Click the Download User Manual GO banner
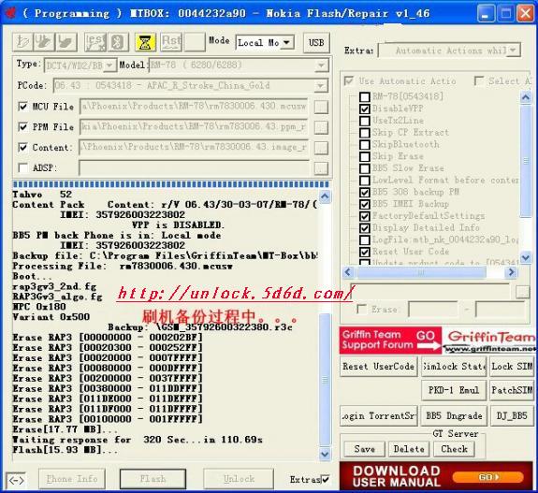 [x=436, y=476]
